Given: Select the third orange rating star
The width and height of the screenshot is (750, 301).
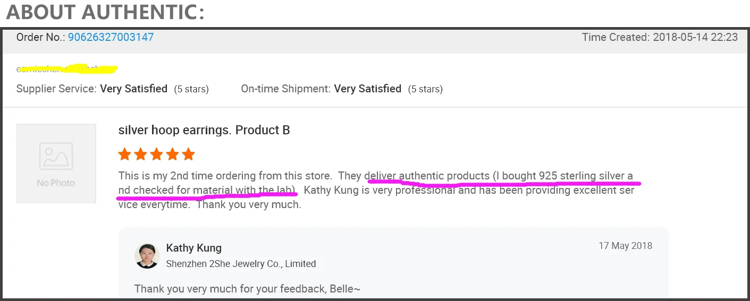Looking at the screenshot, I should point(156,154).
